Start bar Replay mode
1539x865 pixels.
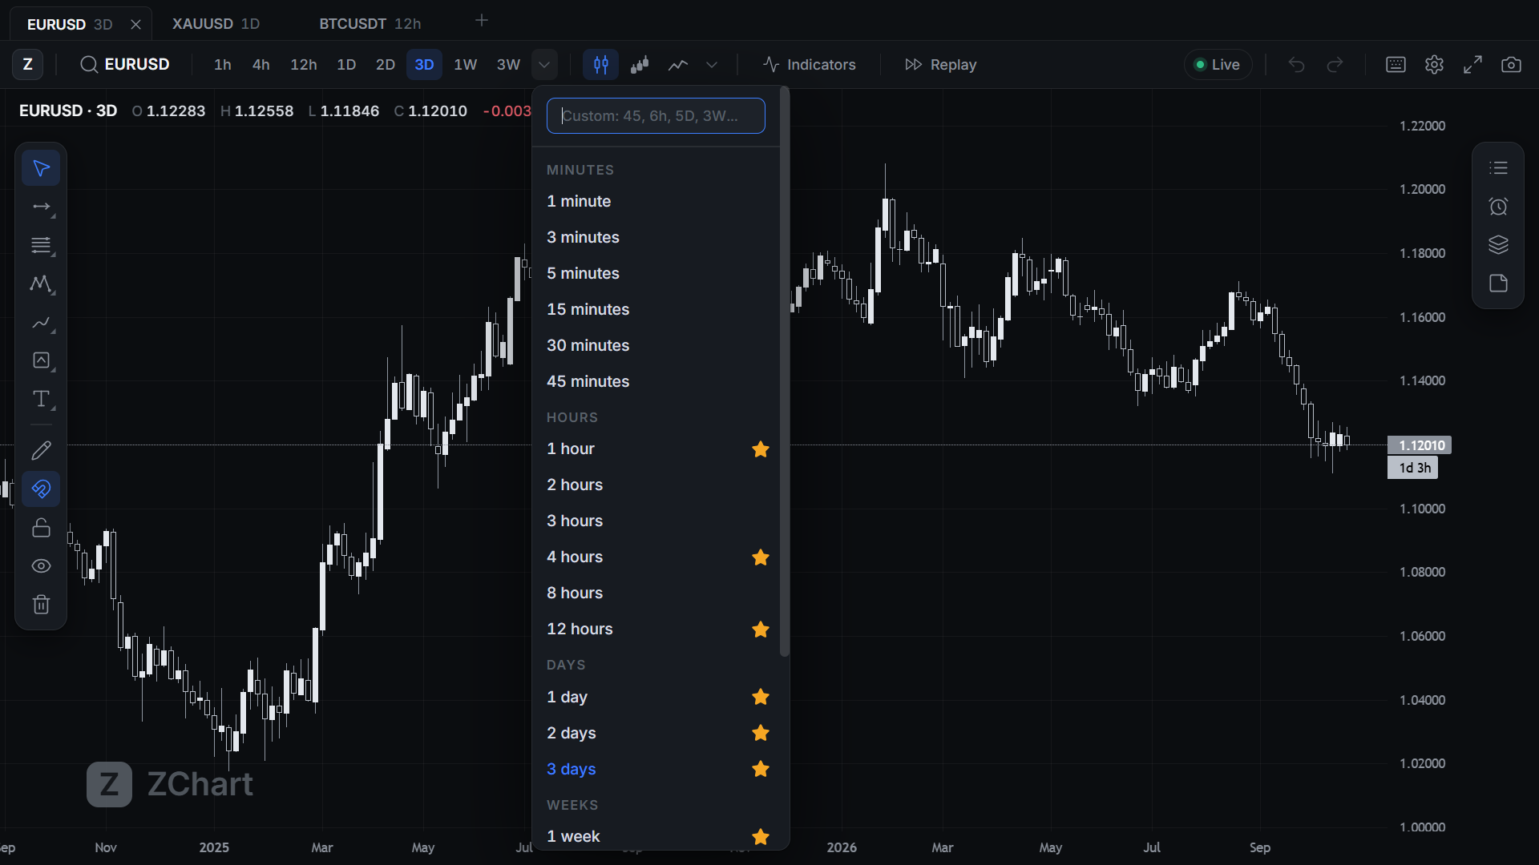click(940, 64)
